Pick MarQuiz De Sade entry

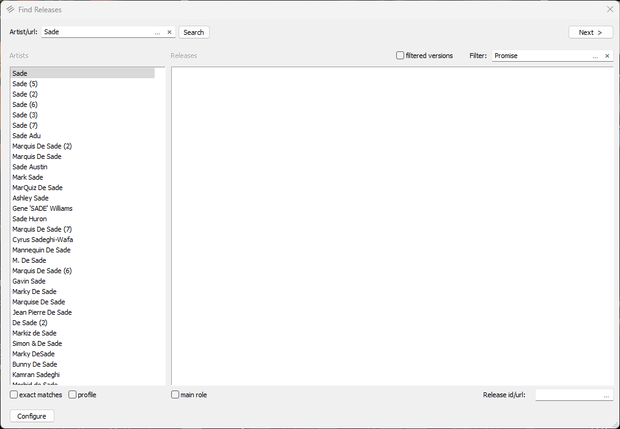(x=83, y=188)
